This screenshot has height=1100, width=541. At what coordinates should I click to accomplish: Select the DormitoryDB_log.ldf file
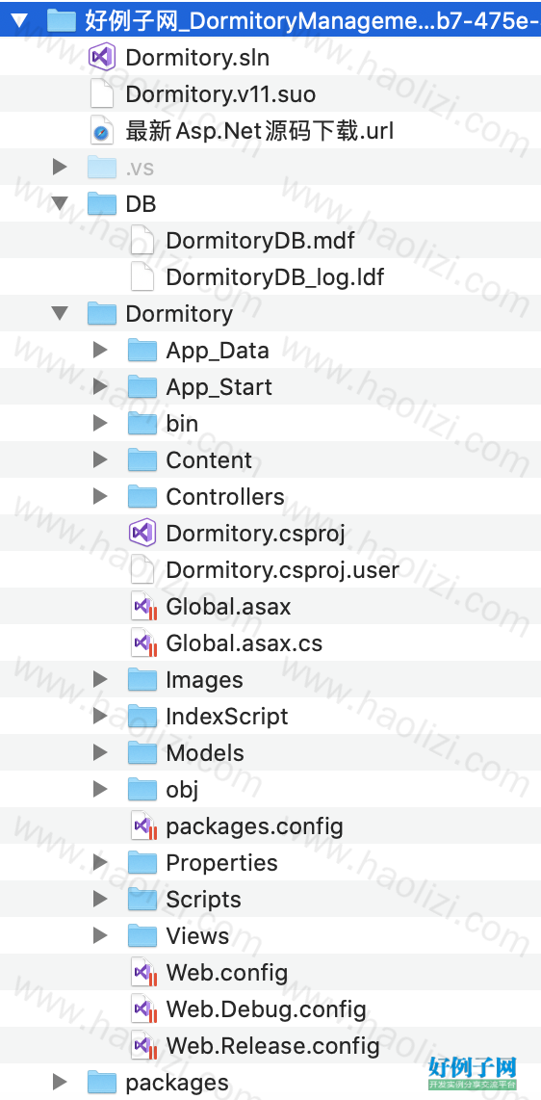coord(274,277)
